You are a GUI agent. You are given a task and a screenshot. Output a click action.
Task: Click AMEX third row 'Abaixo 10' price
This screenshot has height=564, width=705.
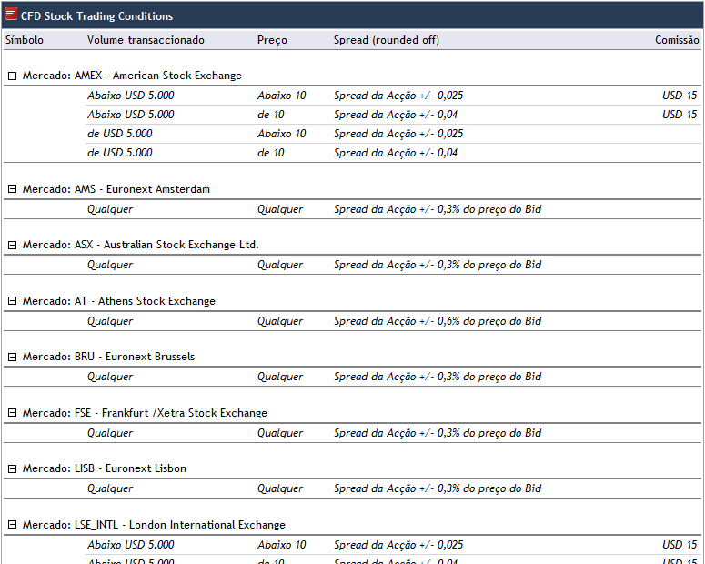tap(281, 134)
